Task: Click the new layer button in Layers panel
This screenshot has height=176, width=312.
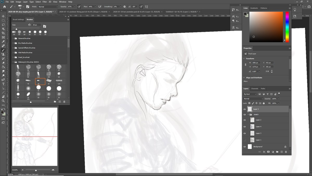Action: pos(281,152)
